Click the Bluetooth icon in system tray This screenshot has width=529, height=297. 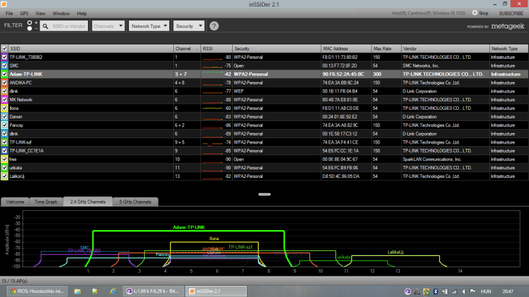[436, 291]
